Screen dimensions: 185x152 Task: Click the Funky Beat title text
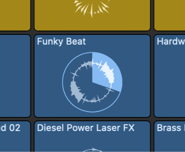61,42
